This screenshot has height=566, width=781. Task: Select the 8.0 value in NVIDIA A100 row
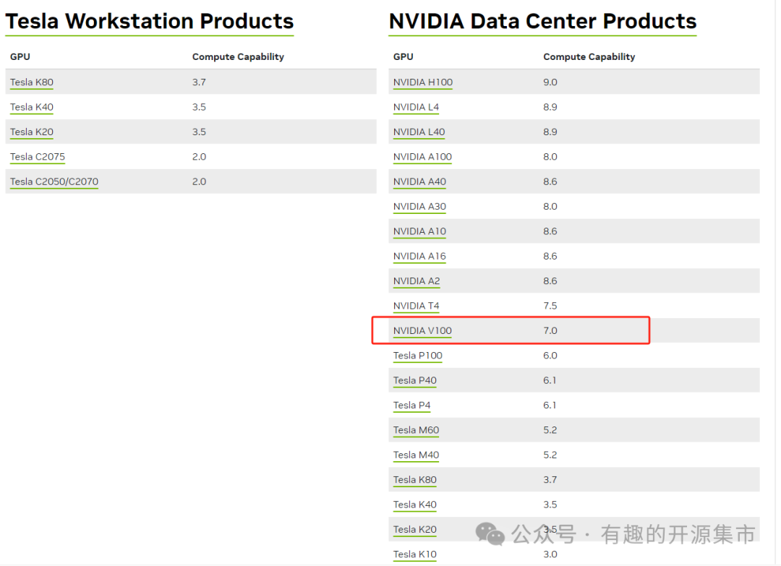[550, 157]
